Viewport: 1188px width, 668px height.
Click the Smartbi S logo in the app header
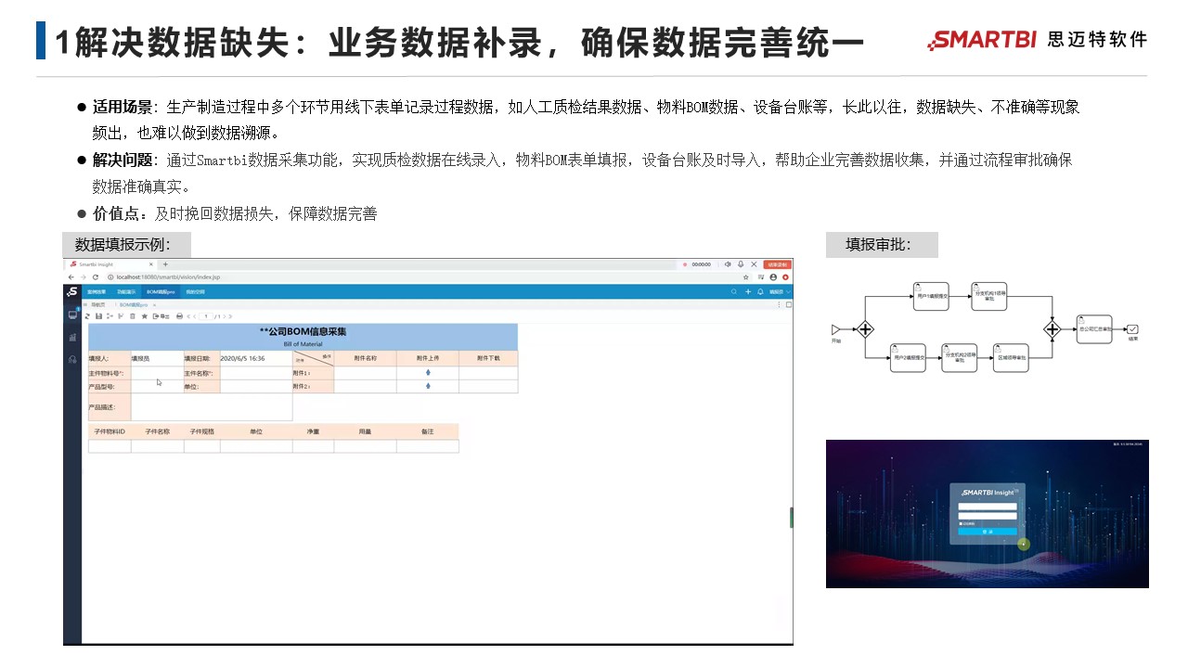pyautogui.click(x=72, y=291)
